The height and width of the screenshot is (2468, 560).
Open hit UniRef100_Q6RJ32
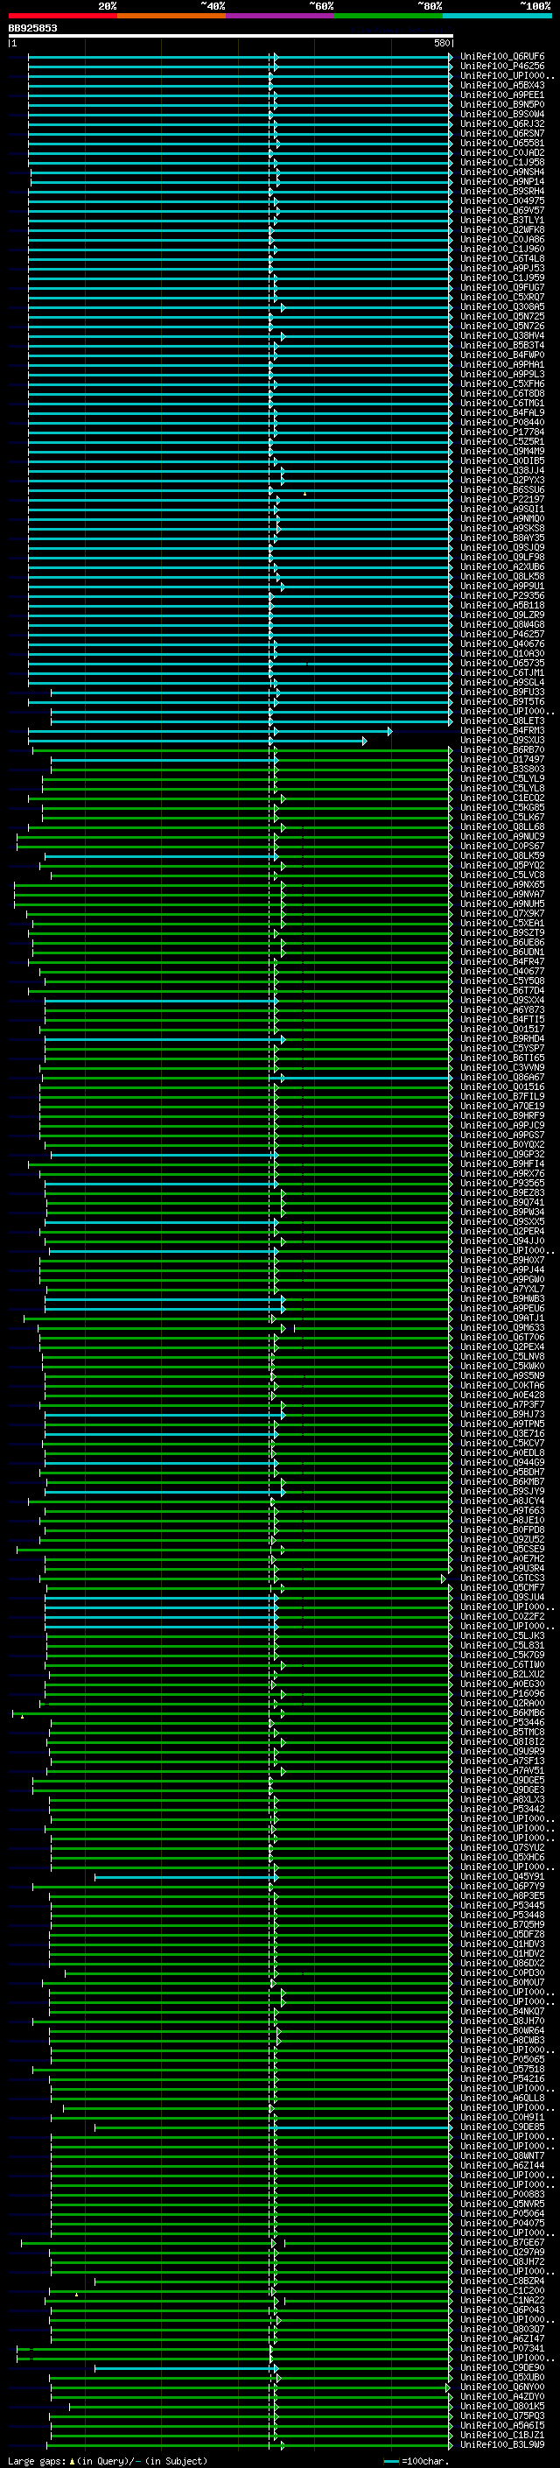click(x=501, y=123)
